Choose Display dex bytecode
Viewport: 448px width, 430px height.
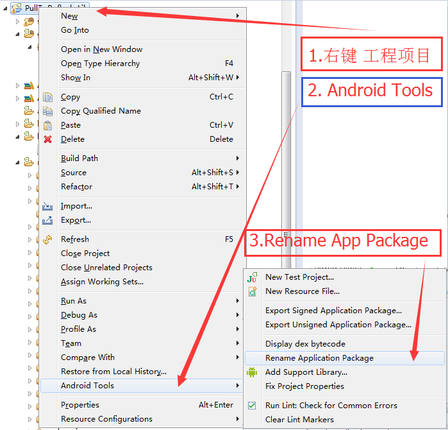point(345,344)
